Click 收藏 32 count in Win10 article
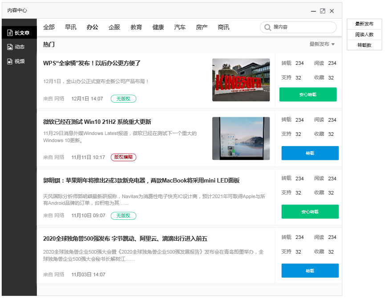Viewport: 388px width, 298px height. click(324, 134)
